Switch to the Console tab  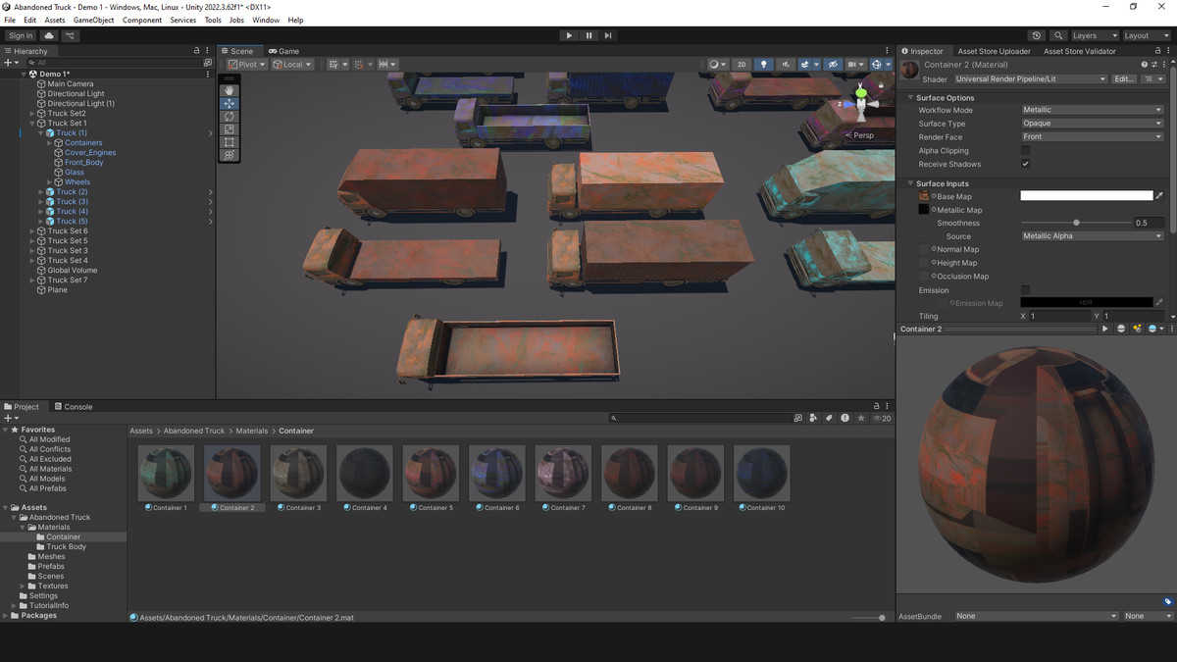[74, 407]
